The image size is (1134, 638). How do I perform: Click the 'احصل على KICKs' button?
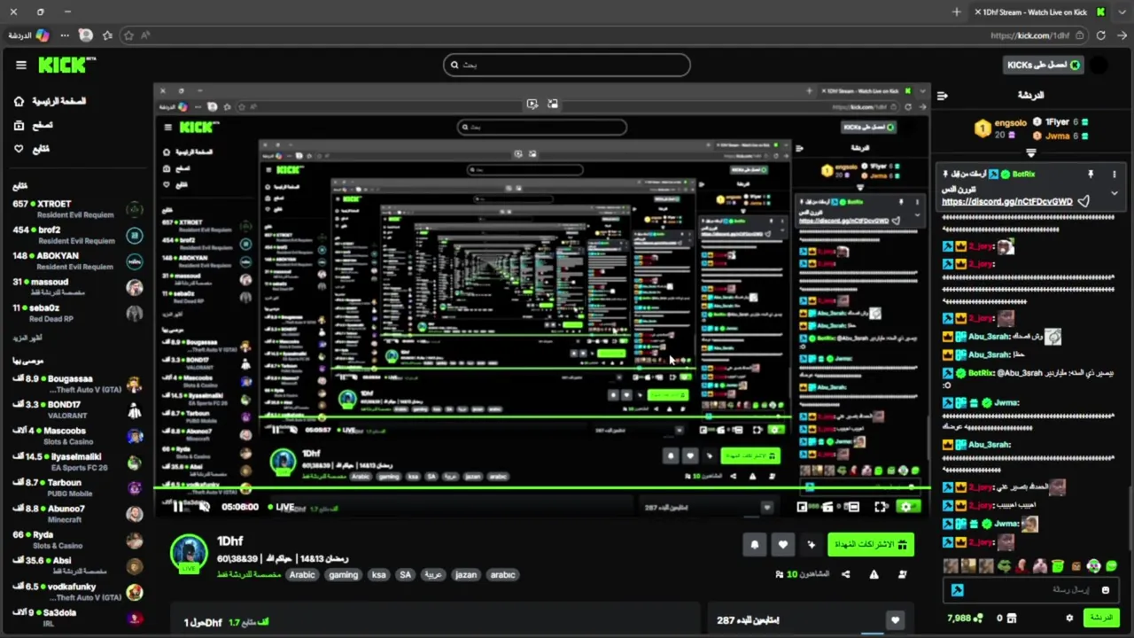(1045, 65)
